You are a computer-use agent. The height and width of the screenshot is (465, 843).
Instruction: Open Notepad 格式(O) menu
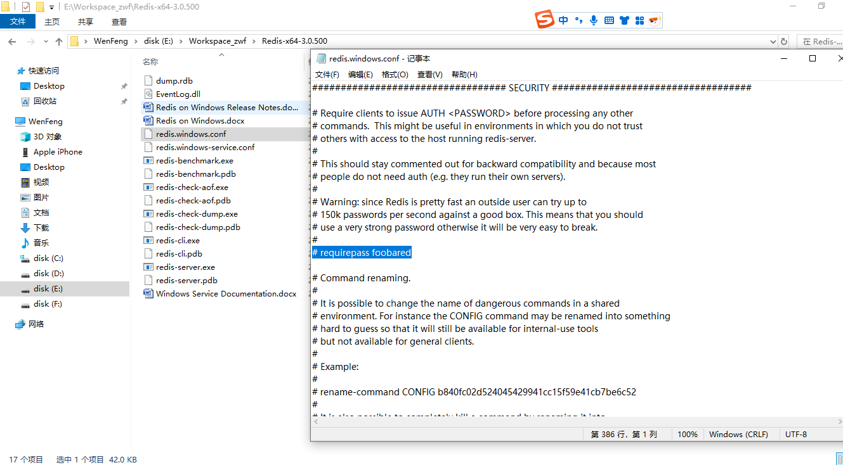[x=395, y=74]
